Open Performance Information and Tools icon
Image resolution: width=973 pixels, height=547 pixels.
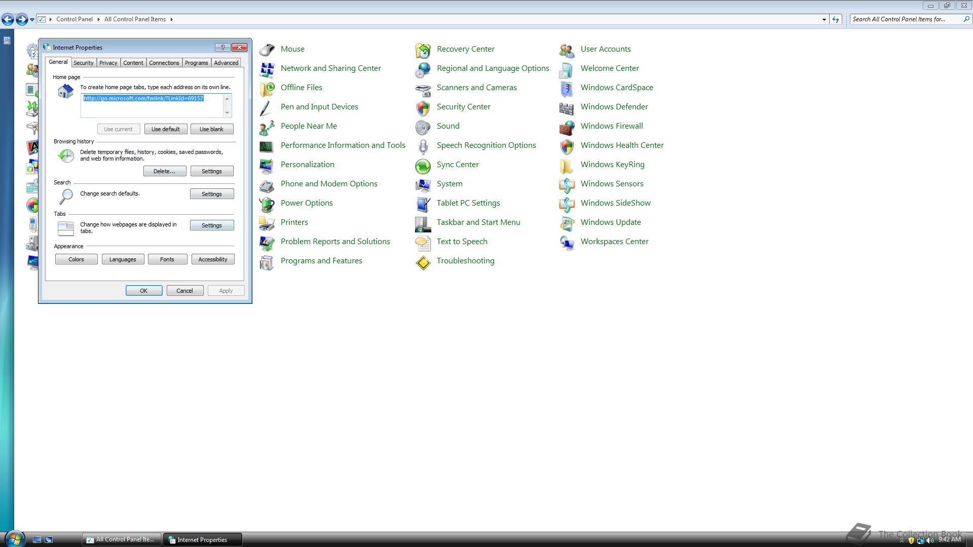[x=267, y=146]
